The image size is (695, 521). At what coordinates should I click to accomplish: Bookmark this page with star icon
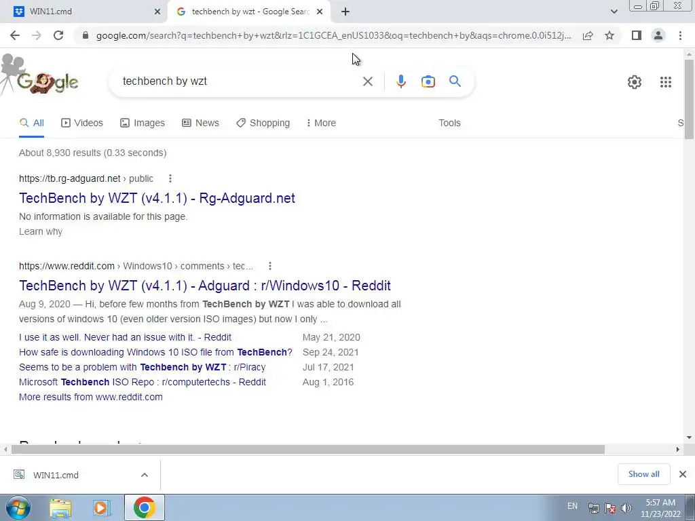point(609,35)
